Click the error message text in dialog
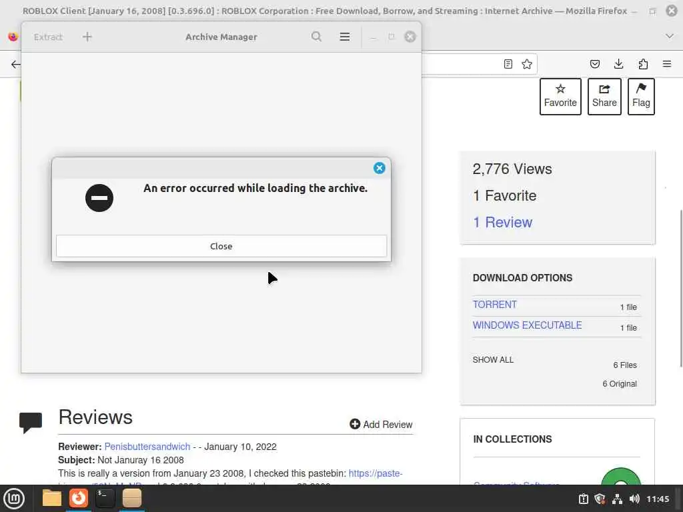683x512 pixels. pos(255,188)
